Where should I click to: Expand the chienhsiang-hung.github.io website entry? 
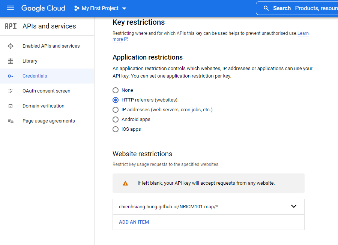294,206
